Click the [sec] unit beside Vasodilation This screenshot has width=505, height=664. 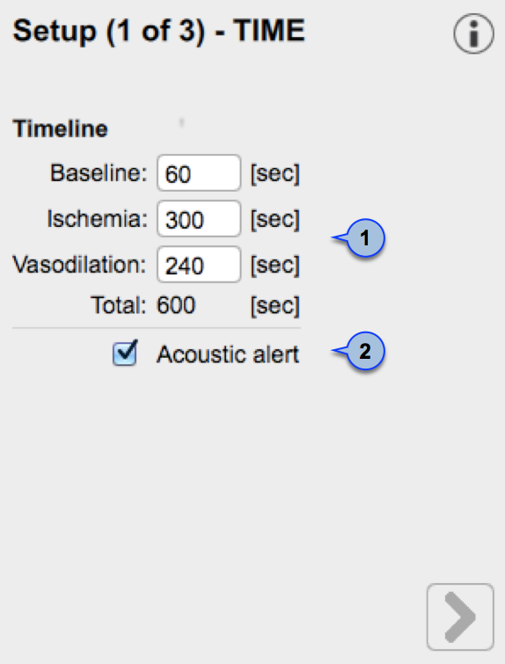[x=275, y=265]
